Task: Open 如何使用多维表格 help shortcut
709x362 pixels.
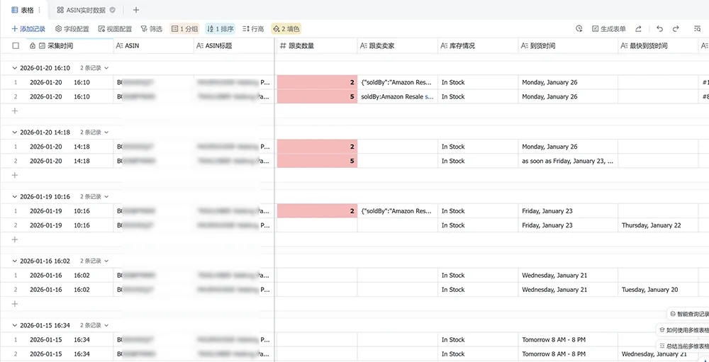Action: point(683,330)
